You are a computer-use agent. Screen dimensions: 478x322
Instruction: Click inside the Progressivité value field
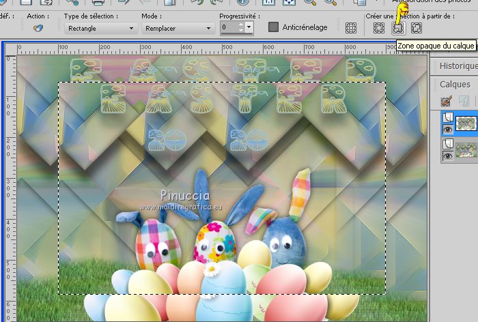229,27
